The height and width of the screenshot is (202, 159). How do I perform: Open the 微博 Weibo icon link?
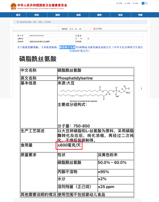(x=127, y=3)
